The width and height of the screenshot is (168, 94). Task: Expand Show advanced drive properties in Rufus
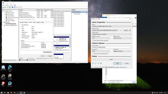(100, 41)
